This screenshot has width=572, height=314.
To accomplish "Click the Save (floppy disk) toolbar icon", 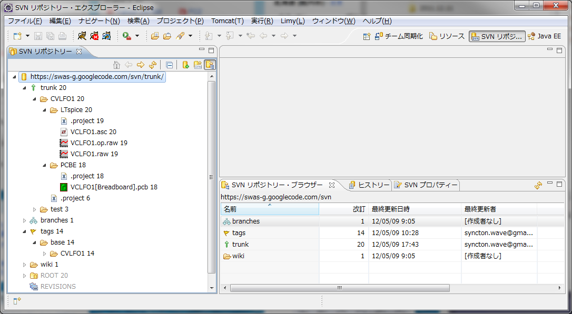I will click(38, 36).
